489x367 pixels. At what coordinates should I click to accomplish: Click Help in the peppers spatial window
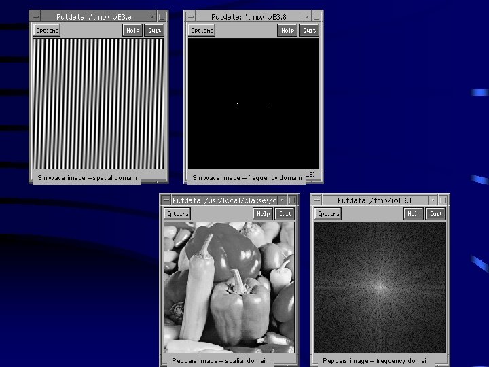(263, 214)
